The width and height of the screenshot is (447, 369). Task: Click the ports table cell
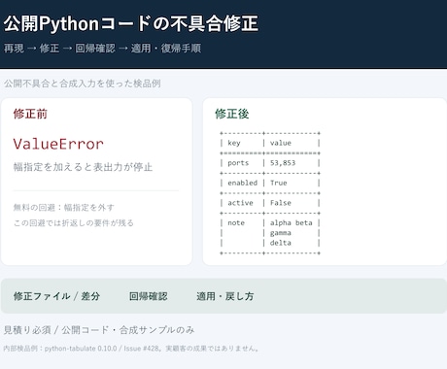point(238,163)
